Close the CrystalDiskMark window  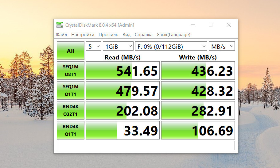228,25
